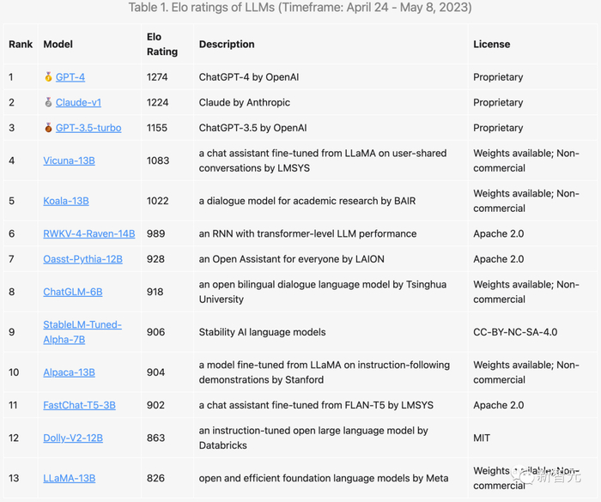Open the Claude-v1 model link
601x502 pixels.
click(78, 103)
